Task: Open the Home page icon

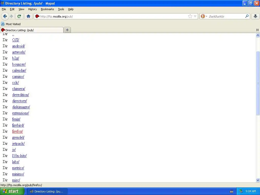Action: 28,16
